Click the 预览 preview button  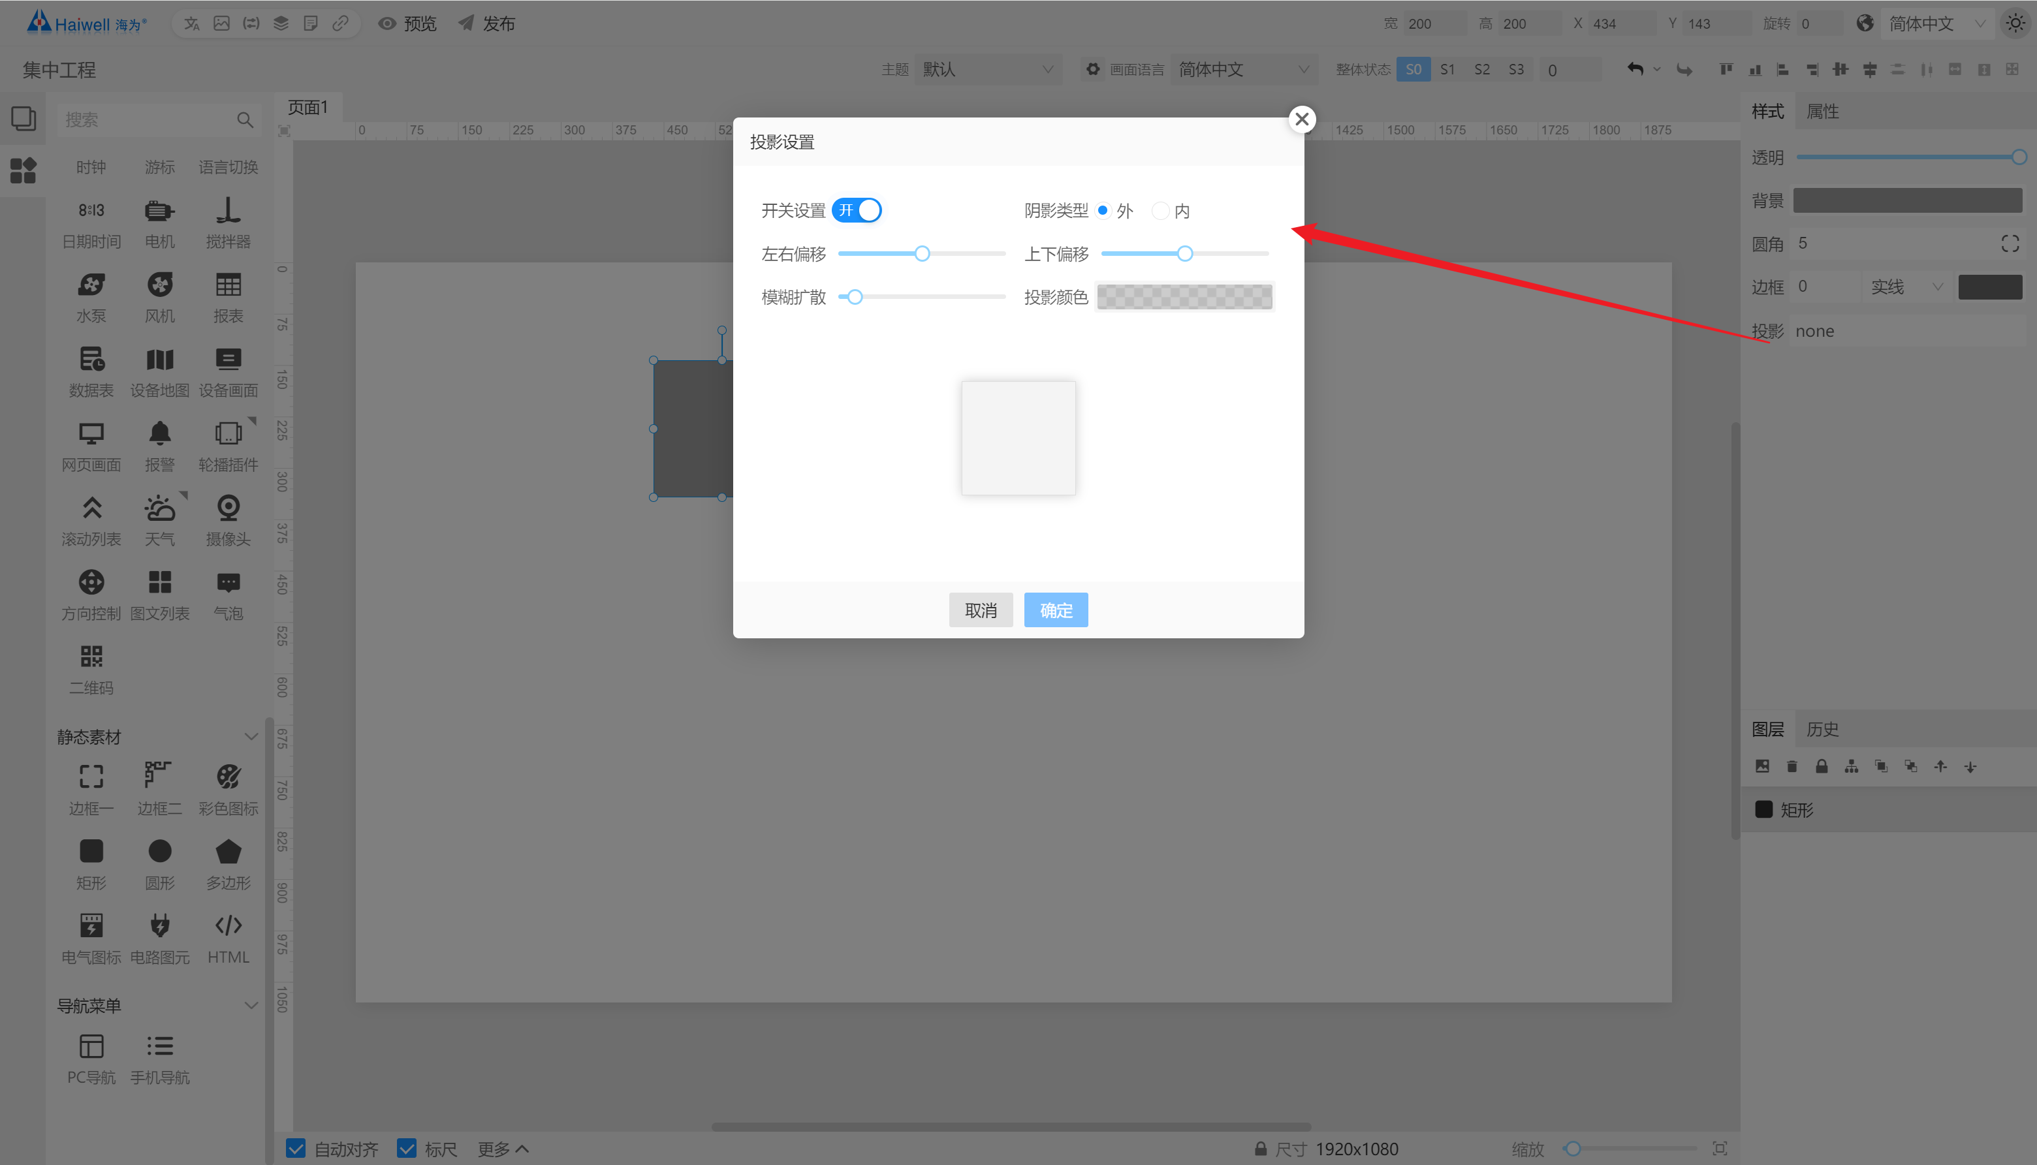[407, 23]
